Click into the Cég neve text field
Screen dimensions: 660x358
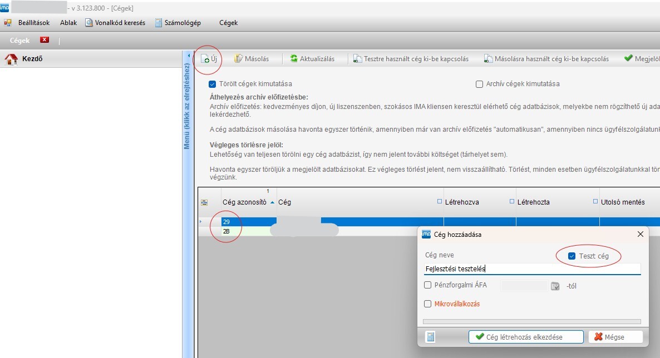pos(531,268)
